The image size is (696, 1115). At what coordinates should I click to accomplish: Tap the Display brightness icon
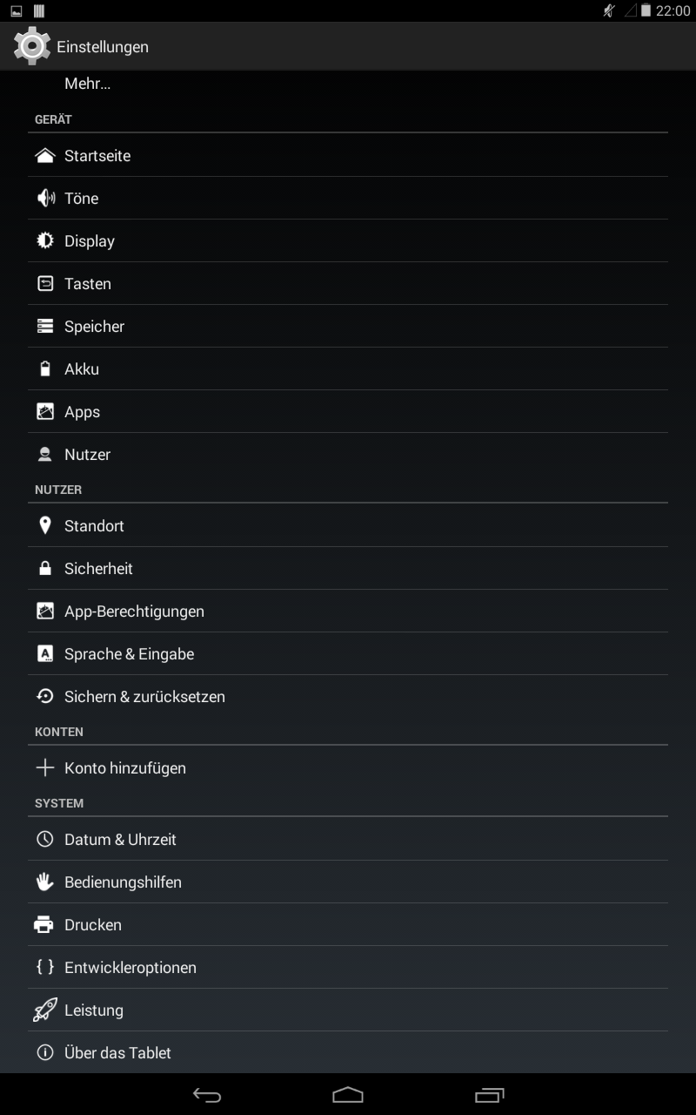click(45, 241)
